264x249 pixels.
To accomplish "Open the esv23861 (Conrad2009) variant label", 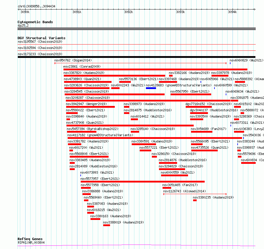I will 82,66.
